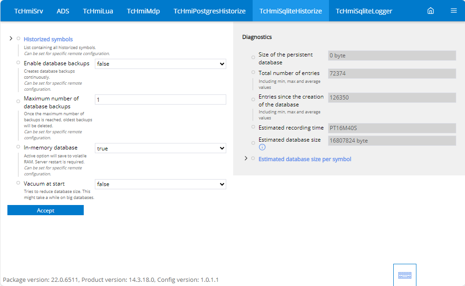Viewport: 465px width, 286px height.
Task: Open the TcHmiLua tab
Action: tap(98, 11)
